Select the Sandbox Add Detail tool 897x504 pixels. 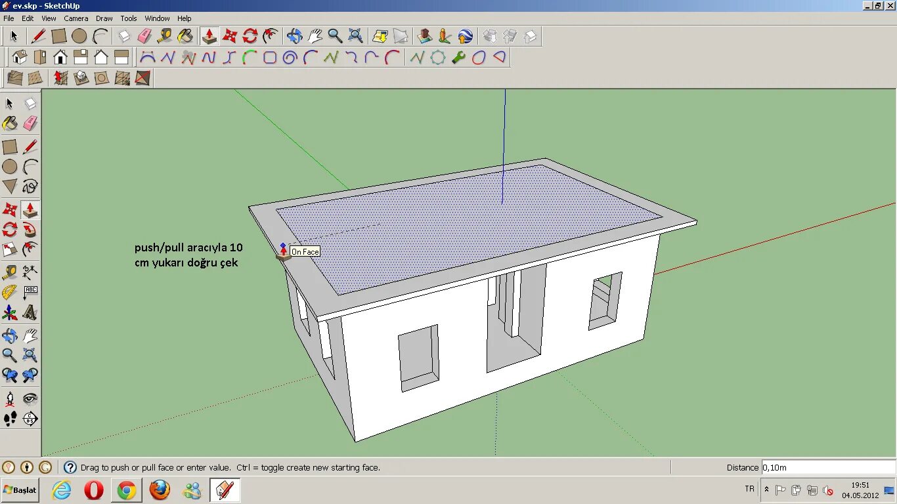tap(122, 78)
